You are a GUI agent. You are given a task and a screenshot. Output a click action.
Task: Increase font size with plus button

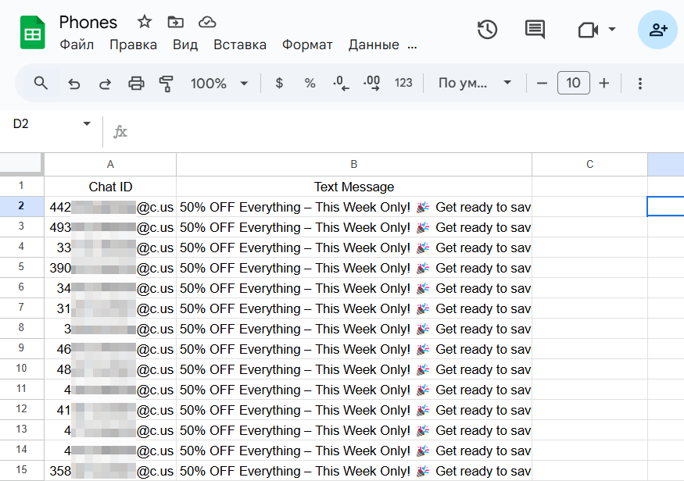point(603,83)
